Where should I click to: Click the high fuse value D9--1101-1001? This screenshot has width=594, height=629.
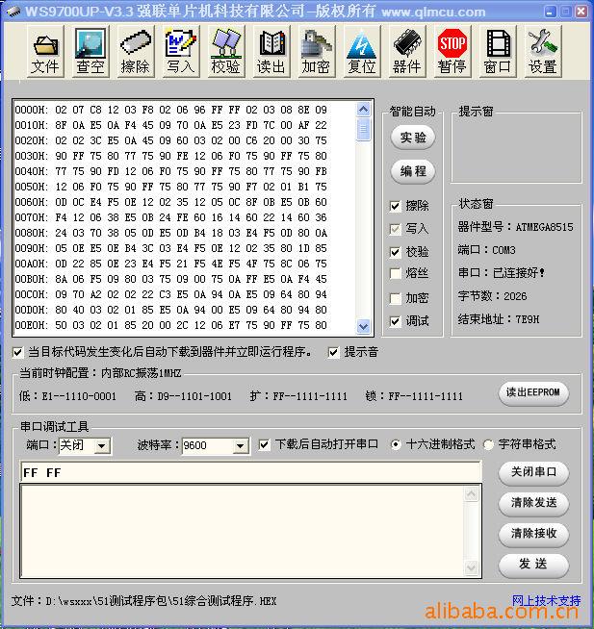click(x=194, y=397)
